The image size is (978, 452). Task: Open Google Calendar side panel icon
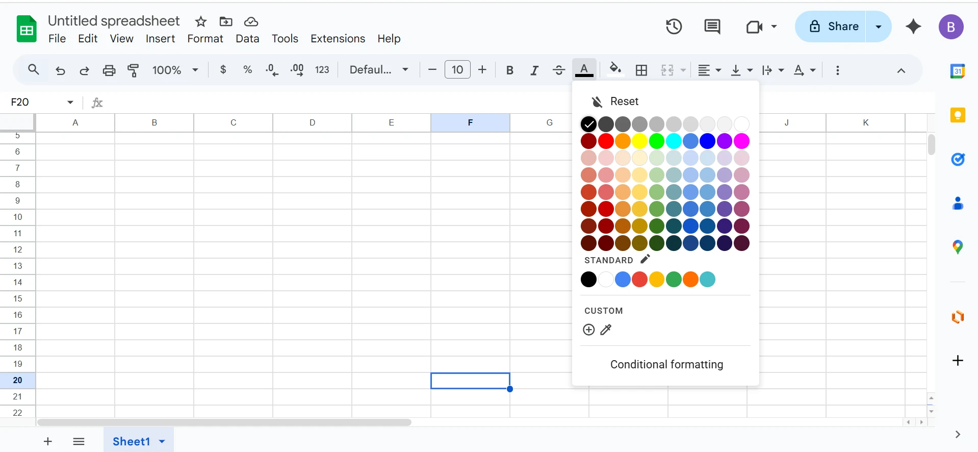coord(958,71)
